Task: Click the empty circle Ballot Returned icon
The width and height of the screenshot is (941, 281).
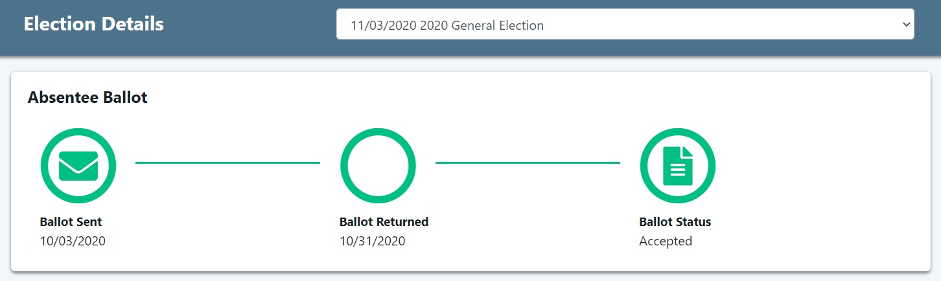Action: tap(378, 166)
